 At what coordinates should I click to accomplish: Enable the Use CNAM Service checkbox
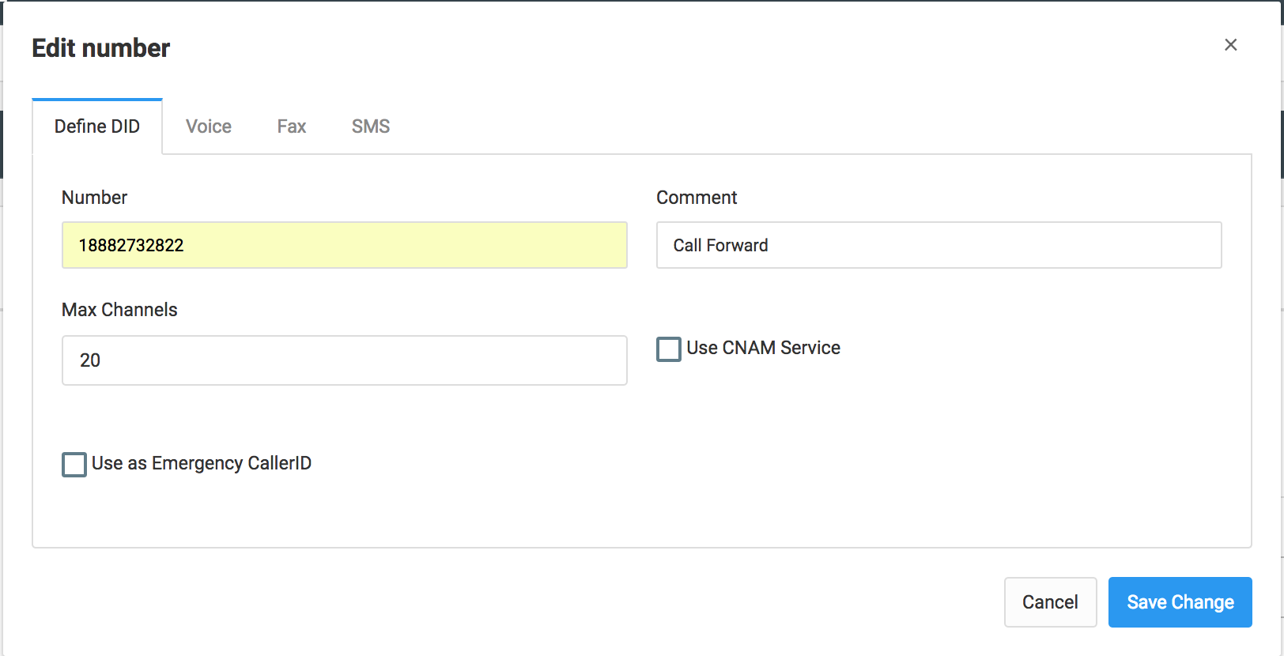pos(669,349)
